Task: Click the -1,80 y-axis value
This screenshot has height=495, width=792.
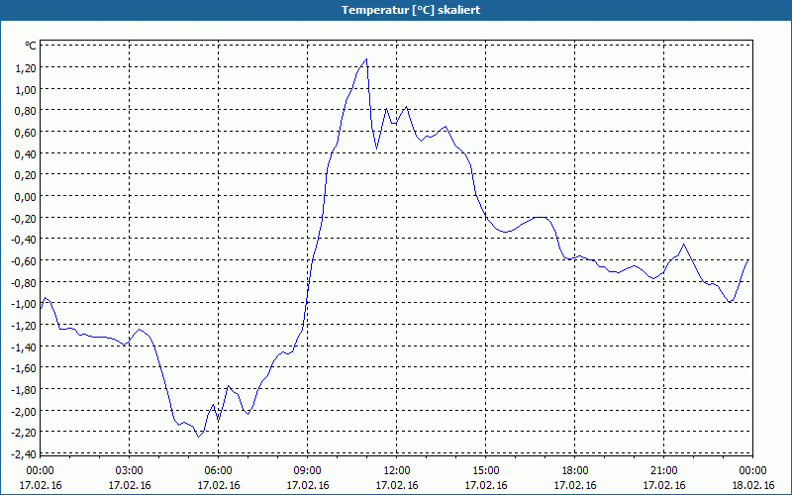Action: click(x=24, y=389)
